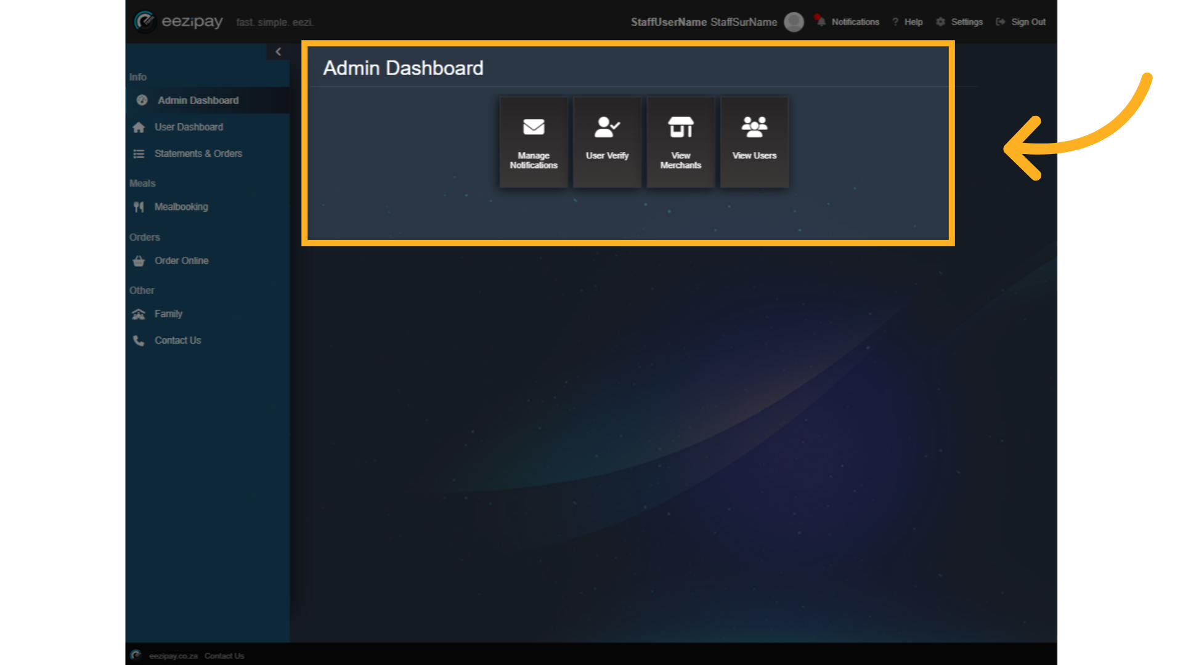The height and width of the screenshot is (665, 1183).
Task: Open Settings in the top bar
Action: [x=967, y=22]
